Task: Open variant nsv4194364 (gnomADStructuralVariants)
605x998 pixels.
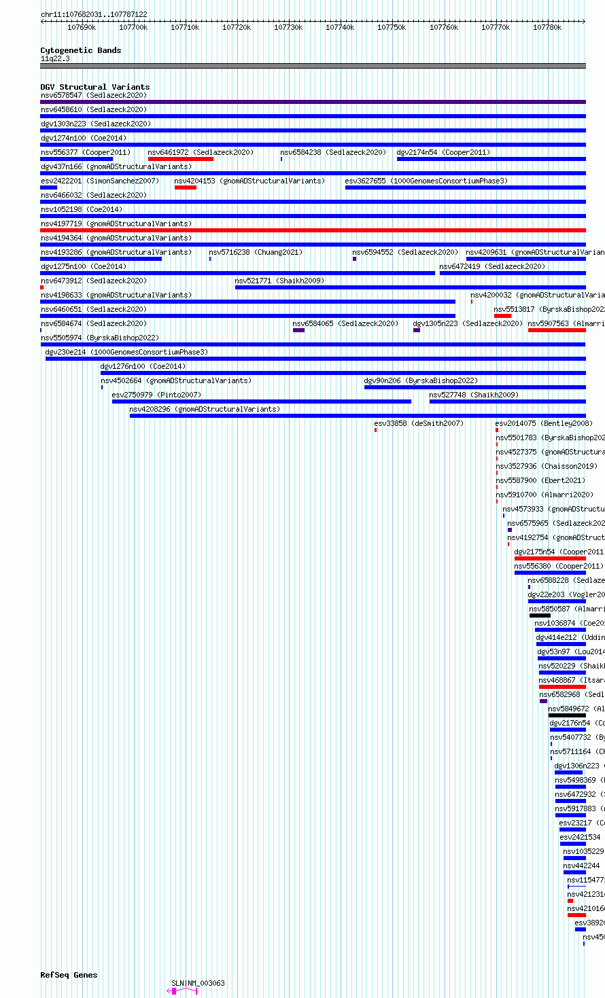Action: pyautogui.click(x=116, y=238)
